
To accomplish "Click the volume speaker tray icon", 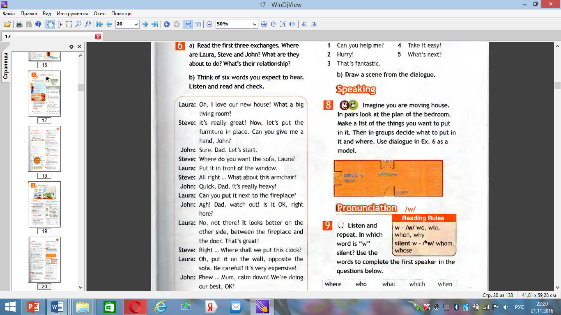I will coord(506,307).
